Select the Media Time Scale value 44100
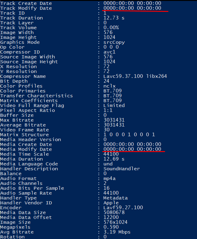This screenshot has width=197, height=239. (x=111, y=154)
